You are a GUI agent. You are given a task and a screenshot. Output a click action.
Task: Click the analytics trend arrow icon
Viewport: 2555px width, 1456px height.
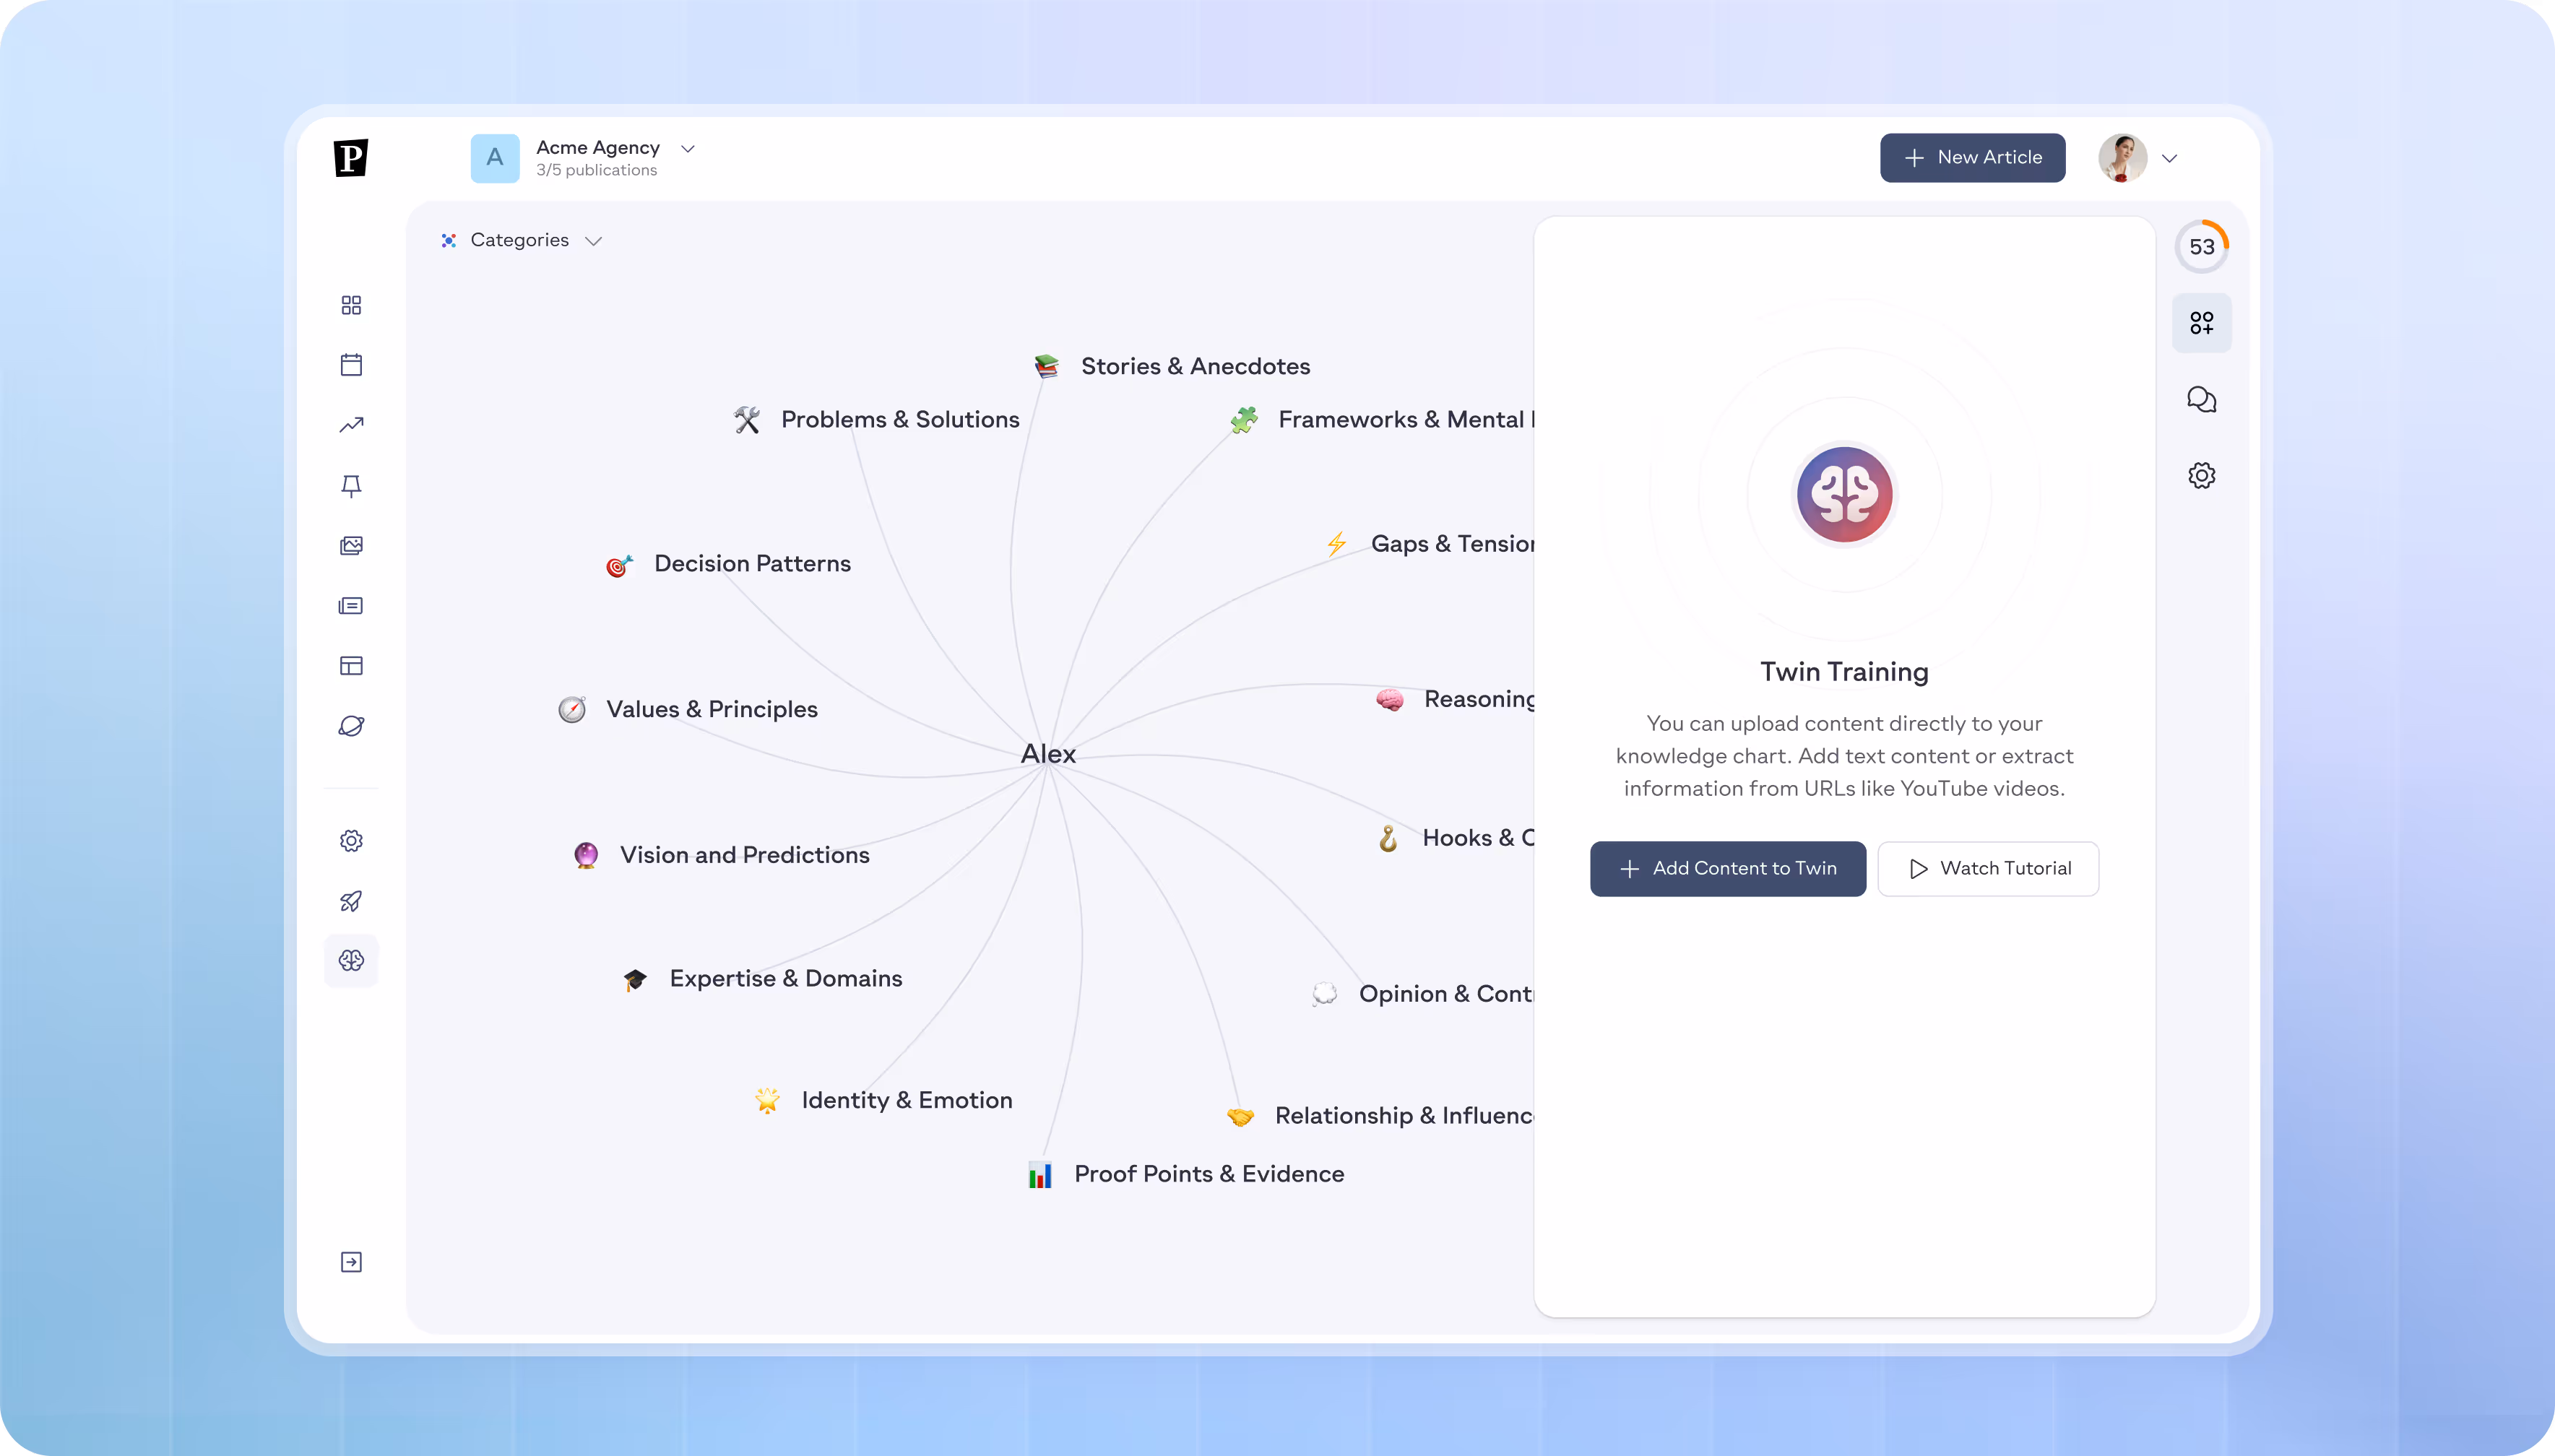coord(351,425)
